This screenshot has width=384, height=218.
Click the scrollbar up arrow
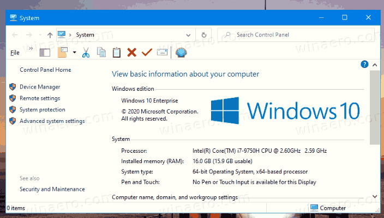tap(375, 65)
